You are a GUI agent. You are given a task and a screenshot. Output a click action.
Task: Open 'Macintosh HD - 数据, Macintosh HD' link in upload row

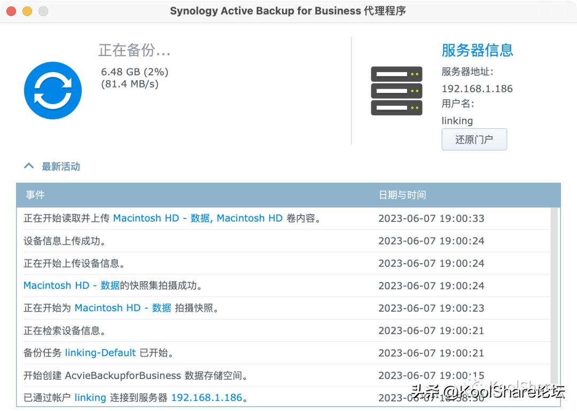(198, 218)
